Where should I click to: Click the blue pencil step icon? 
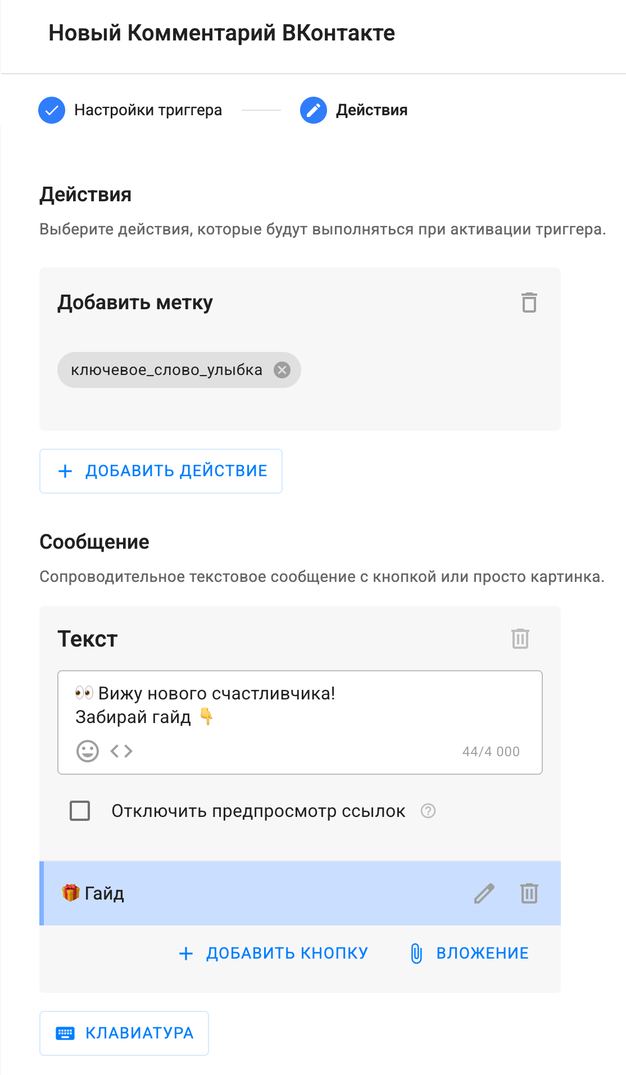coord(314,110)
